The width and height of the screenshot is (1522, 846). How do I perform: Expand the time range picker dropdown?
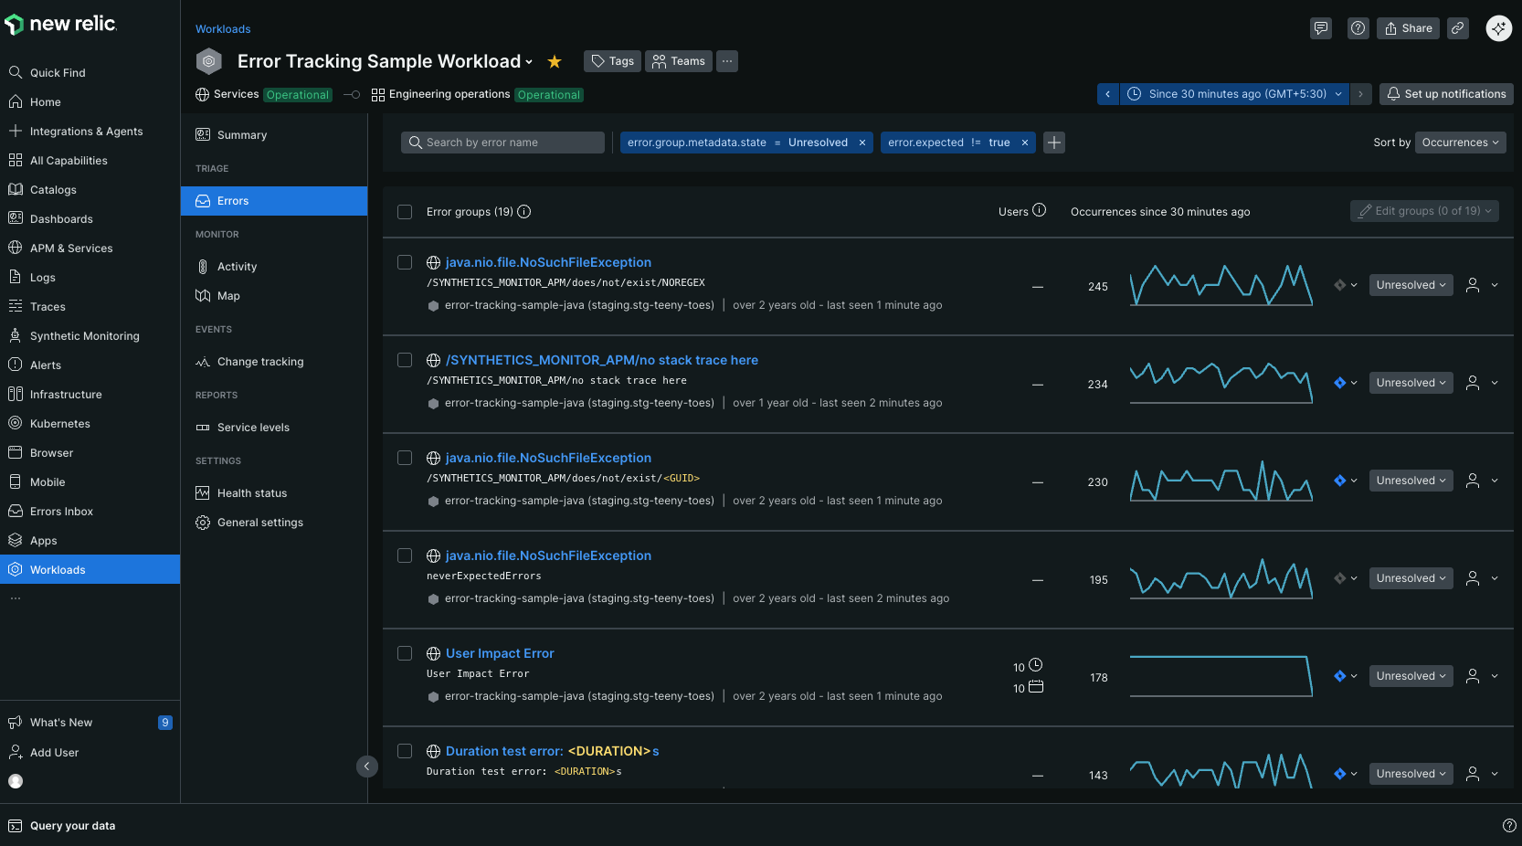pos(1236,94)
